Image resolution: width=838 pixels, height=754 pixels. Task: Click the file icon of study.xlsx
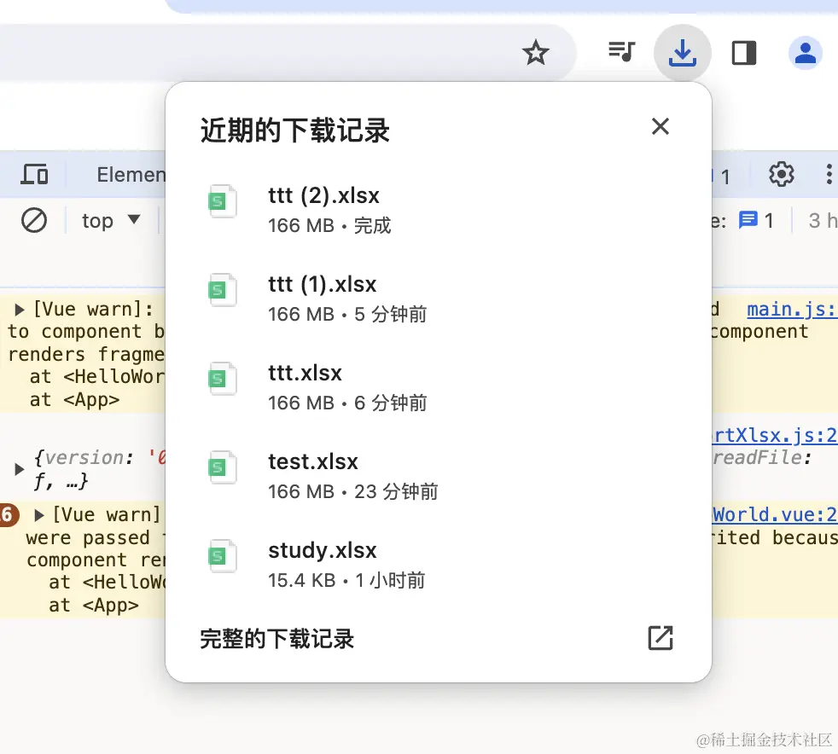pyautogui.click(x=222, y=556)
